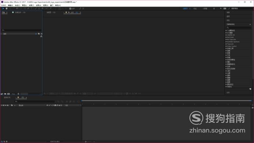This screenshot has width=254, height=143.
Task: Click the Project flowchart view icon
Action: [x=41, y=36]
